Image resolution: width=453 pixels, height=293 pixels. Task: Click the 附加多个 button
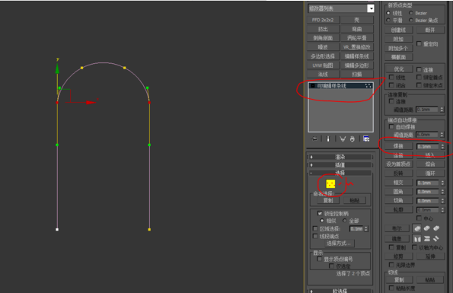[398, 48]
